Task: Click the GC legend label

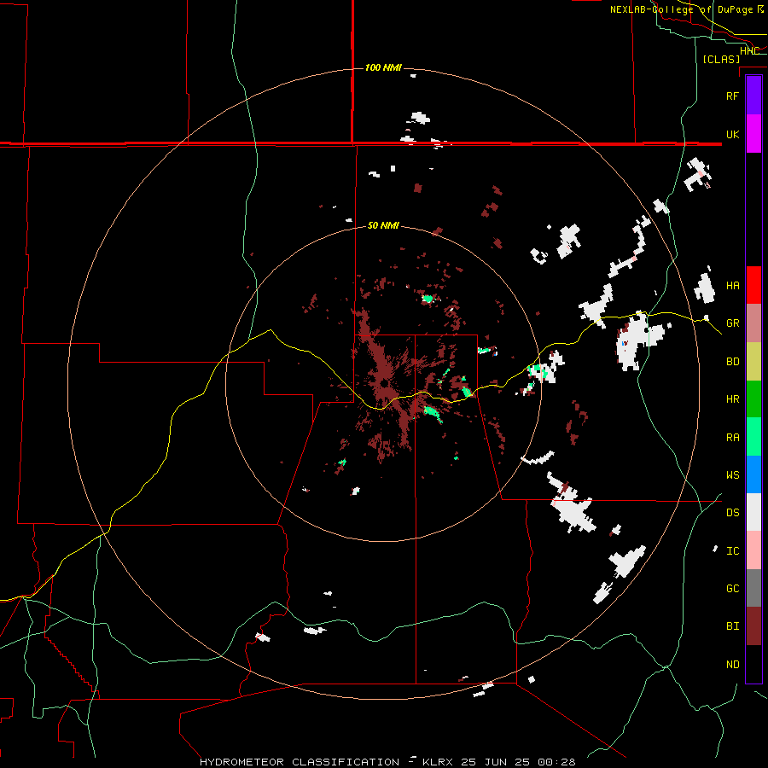Action: point(733,589)
